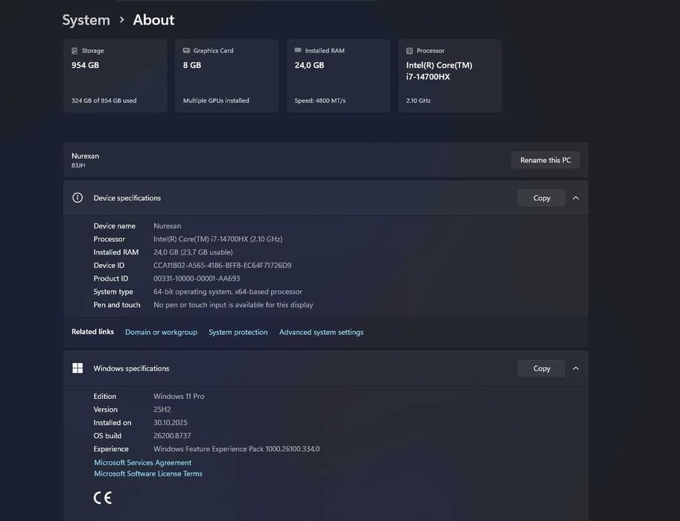This screenshot has height=521, width=680.
Task: Click the breadcrumb arrow after System
Action: click(x=122, y=20)
